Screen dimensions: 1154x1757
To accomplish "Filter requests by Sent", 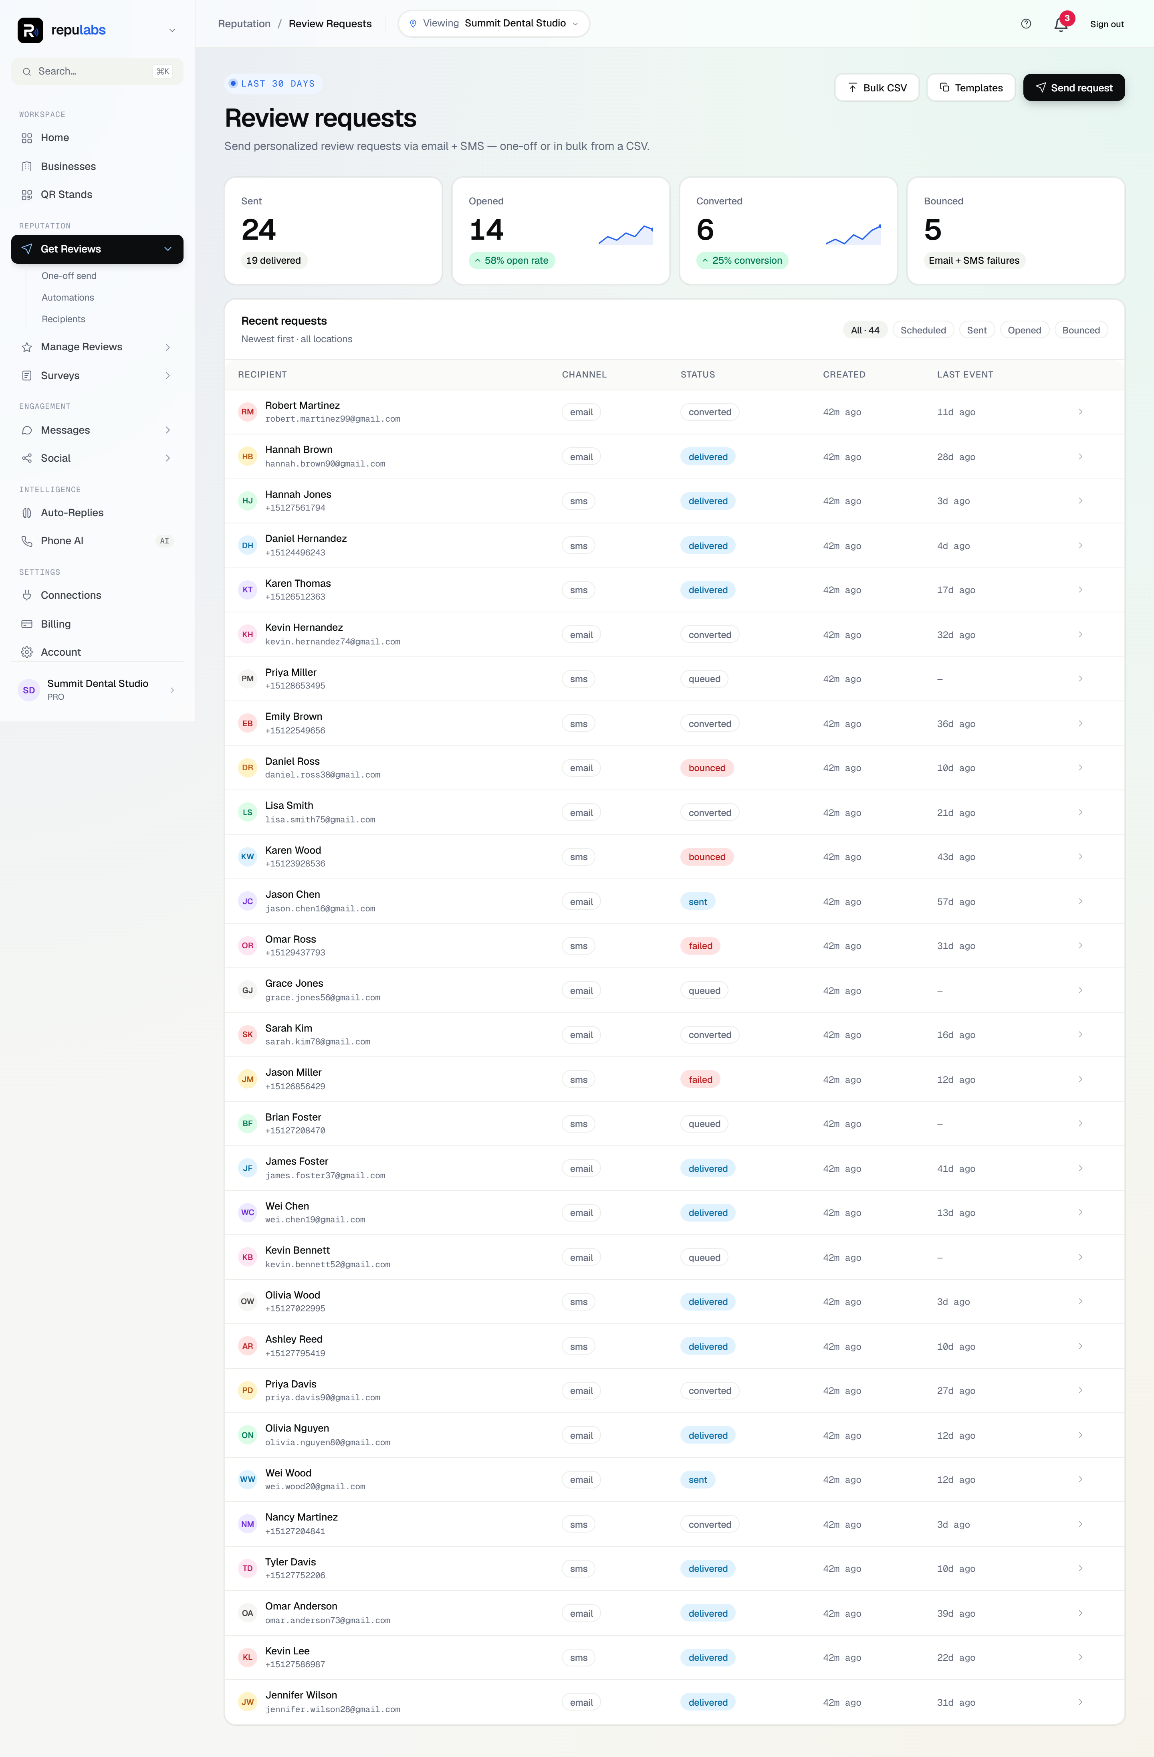I will (977, 330).
